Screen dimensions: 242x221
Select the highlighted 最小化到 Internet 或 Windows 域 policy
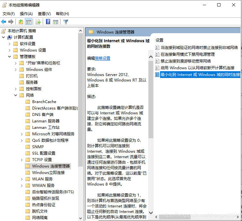pos(200,75)
